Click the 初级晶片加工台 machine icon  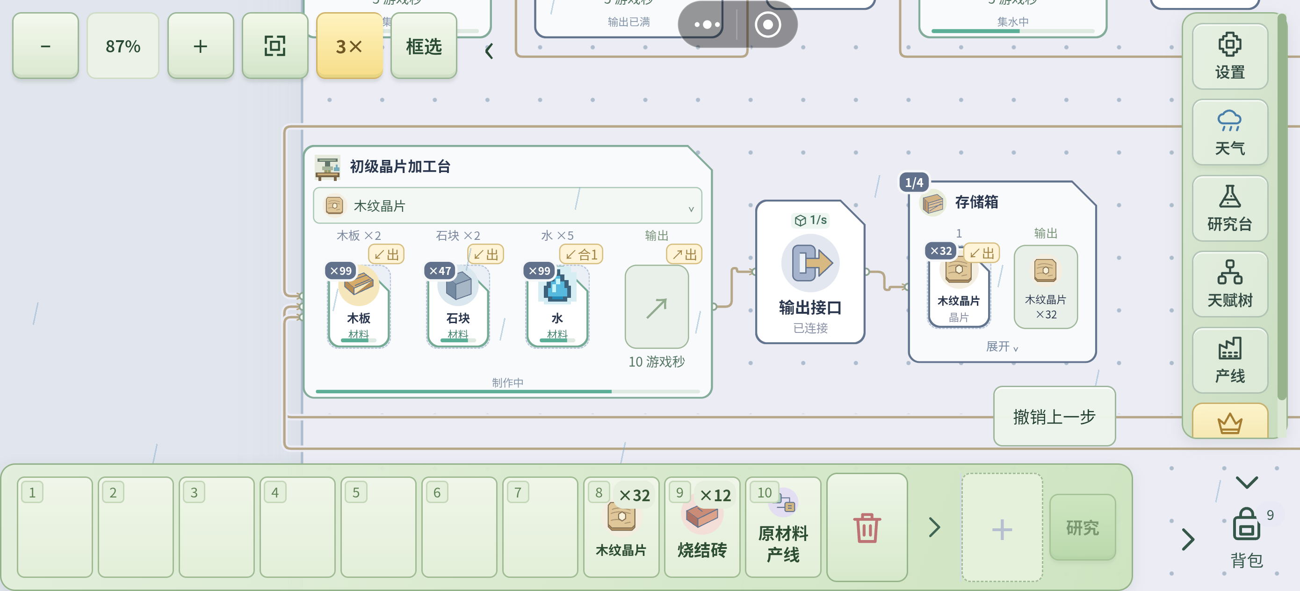pos(327,167)
